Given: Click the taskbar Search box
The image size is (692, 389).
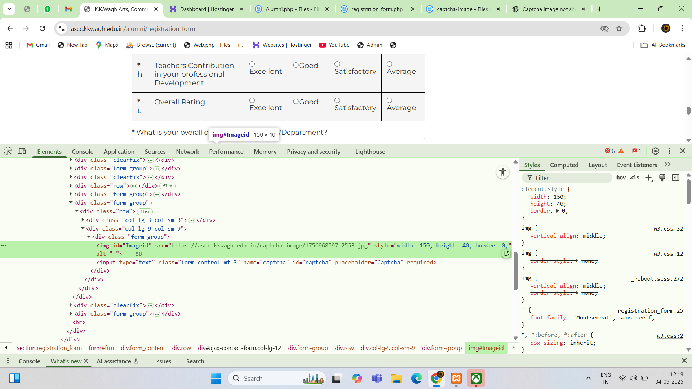Looking at the screenshot, I should pyautogui.click(x=277, y=378).
